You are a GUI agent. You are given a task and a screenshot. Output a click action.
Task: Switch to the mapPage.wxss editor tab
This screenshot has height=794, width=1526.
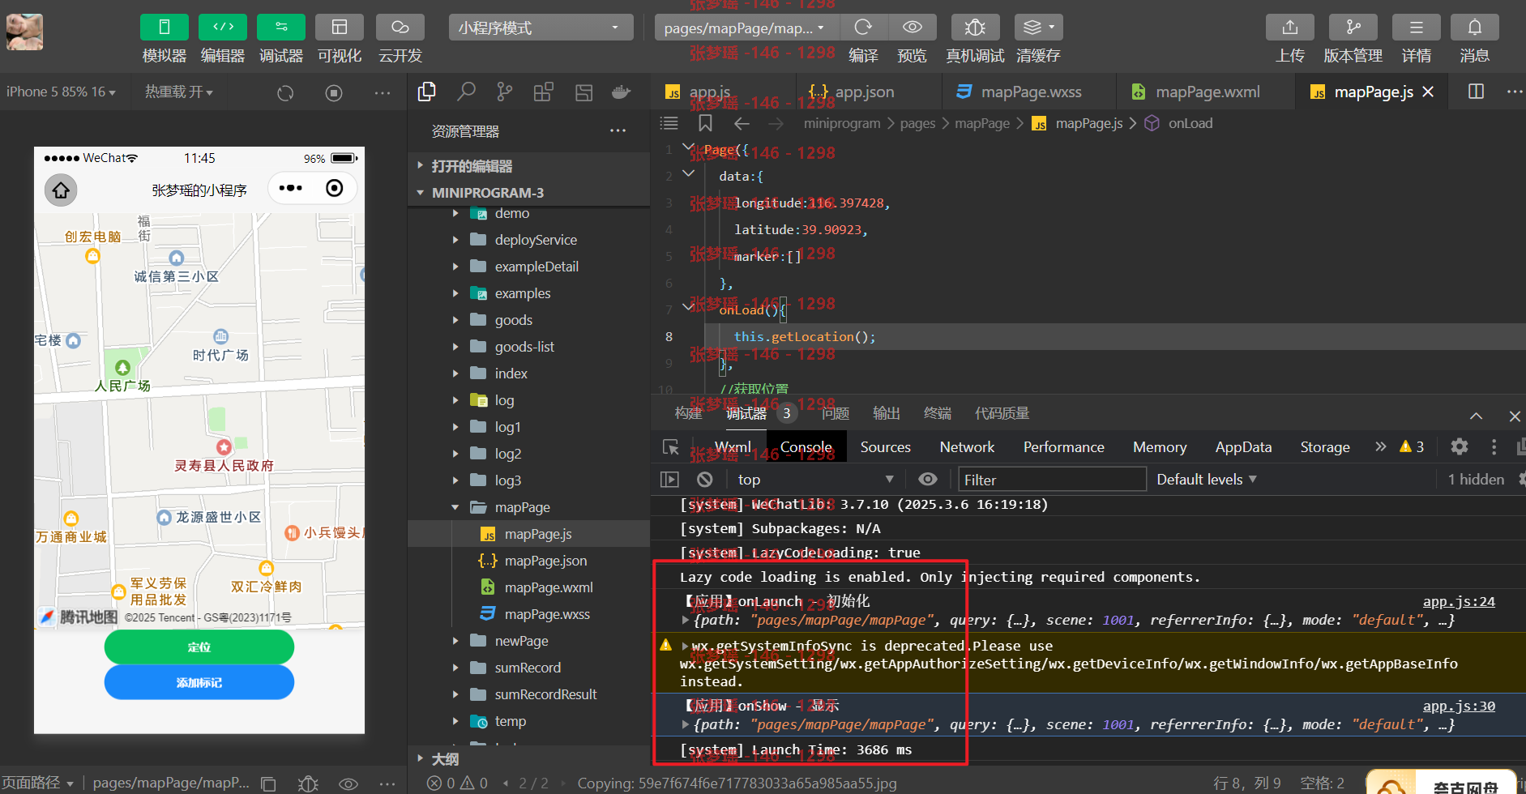tap(1030, 92)
